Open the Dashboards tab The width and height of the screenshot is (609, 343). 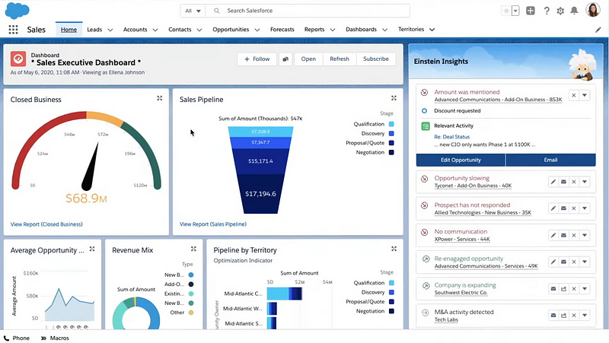coord(361,30)
